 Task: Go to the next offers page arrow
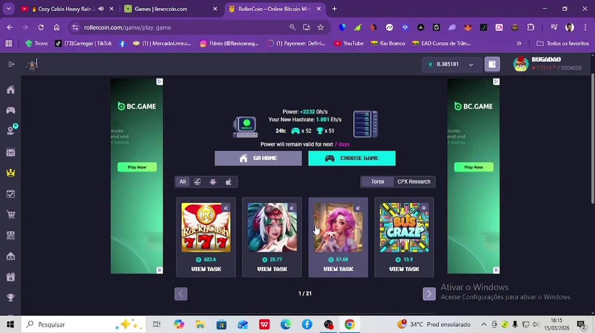429,294
